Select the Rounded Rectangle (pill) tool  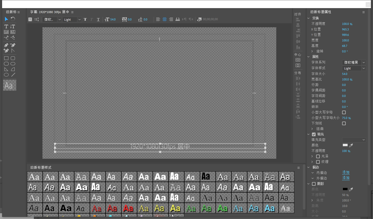pos(13,64)
